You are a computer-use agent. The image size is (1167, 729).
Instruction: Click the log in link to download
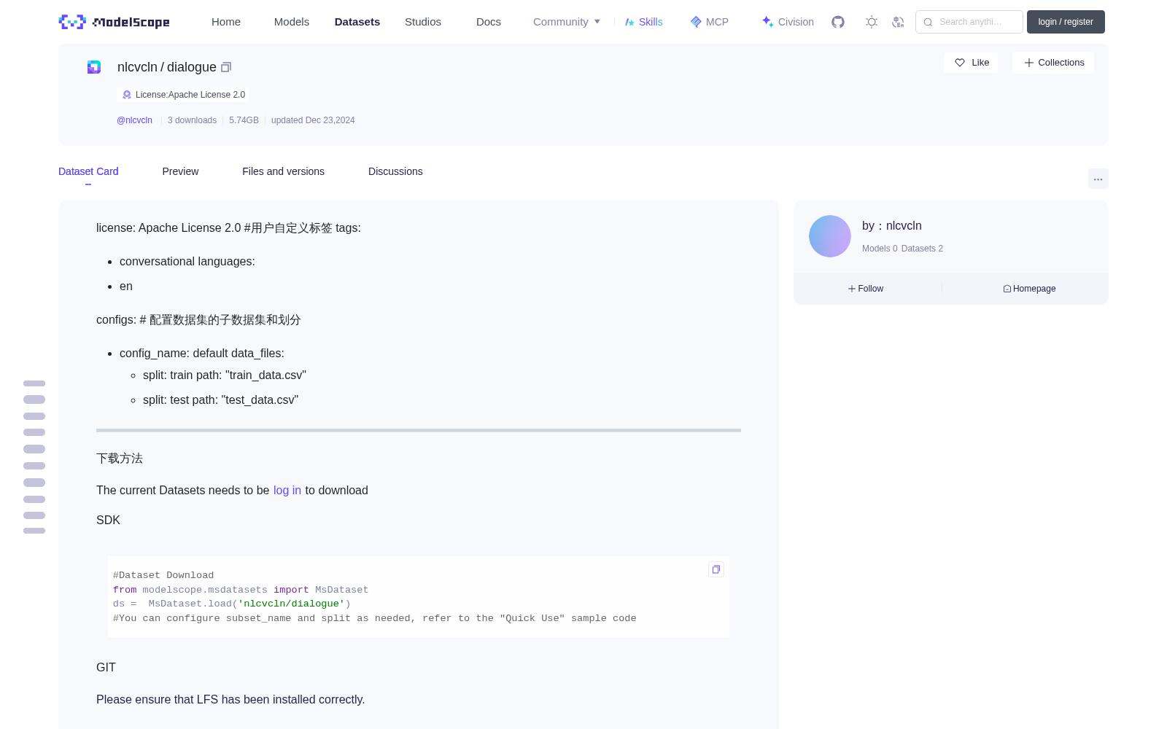click(287, 491)
